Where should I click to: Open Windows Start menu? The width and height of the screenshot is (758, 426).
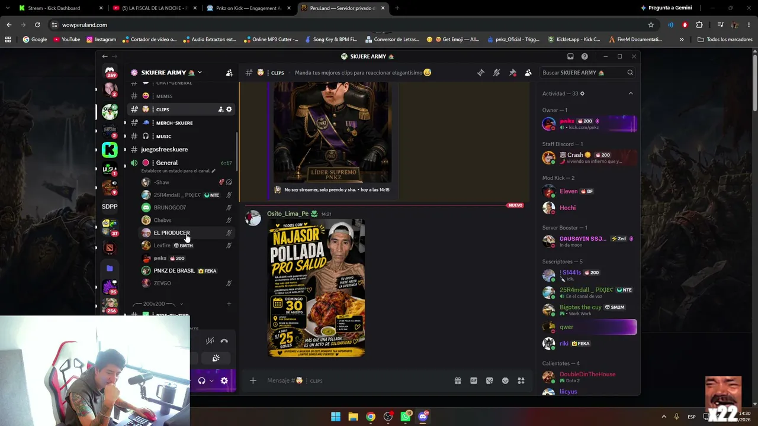(x=336, y=417)
